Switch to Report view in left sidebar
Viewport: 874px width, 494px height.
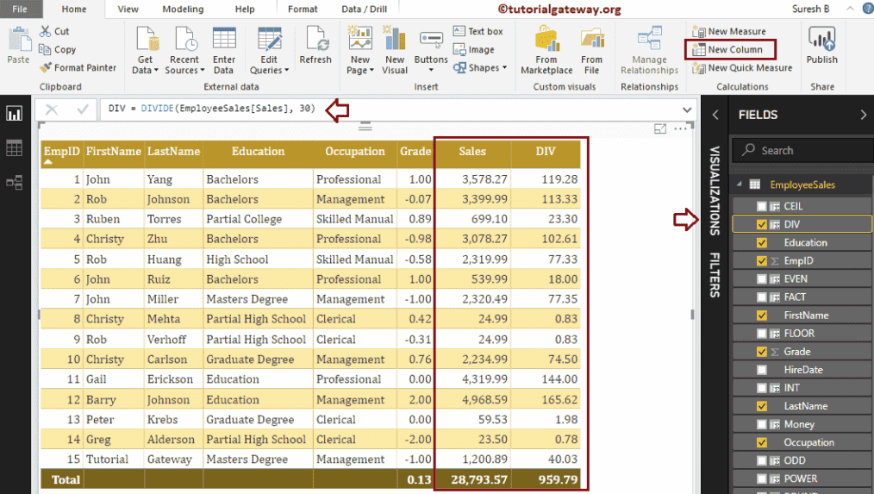coord(14,114)
